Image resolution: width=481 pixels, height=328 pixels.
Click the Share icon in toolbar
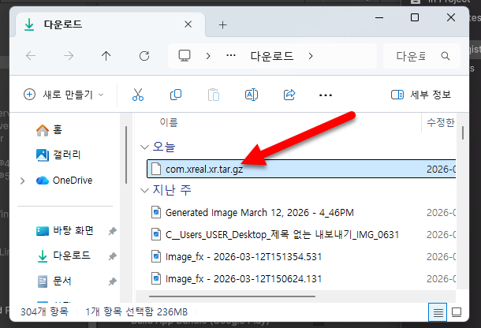289,95
